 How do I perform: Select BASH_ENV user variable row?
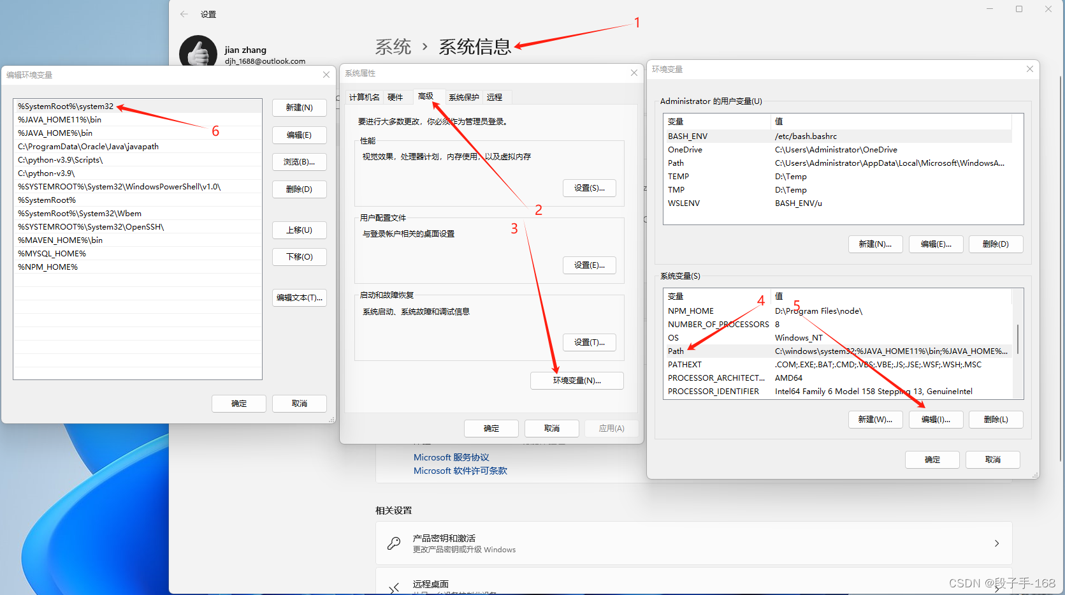(x=838, y=136)
